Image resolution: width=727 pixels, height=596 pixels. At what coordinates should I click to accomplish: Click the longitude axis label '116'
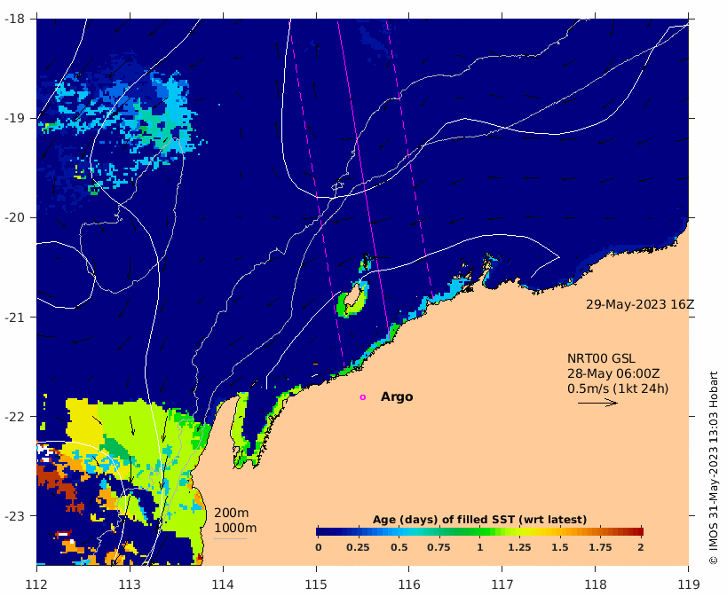pos(409,584)
